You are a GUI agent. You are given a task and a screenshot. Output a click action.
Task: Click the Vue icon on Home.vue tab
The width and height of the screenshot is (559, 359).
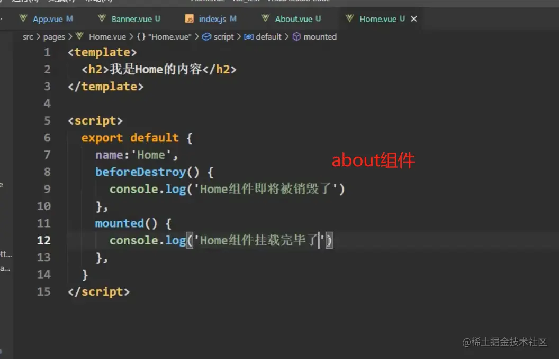pos(350,18)
